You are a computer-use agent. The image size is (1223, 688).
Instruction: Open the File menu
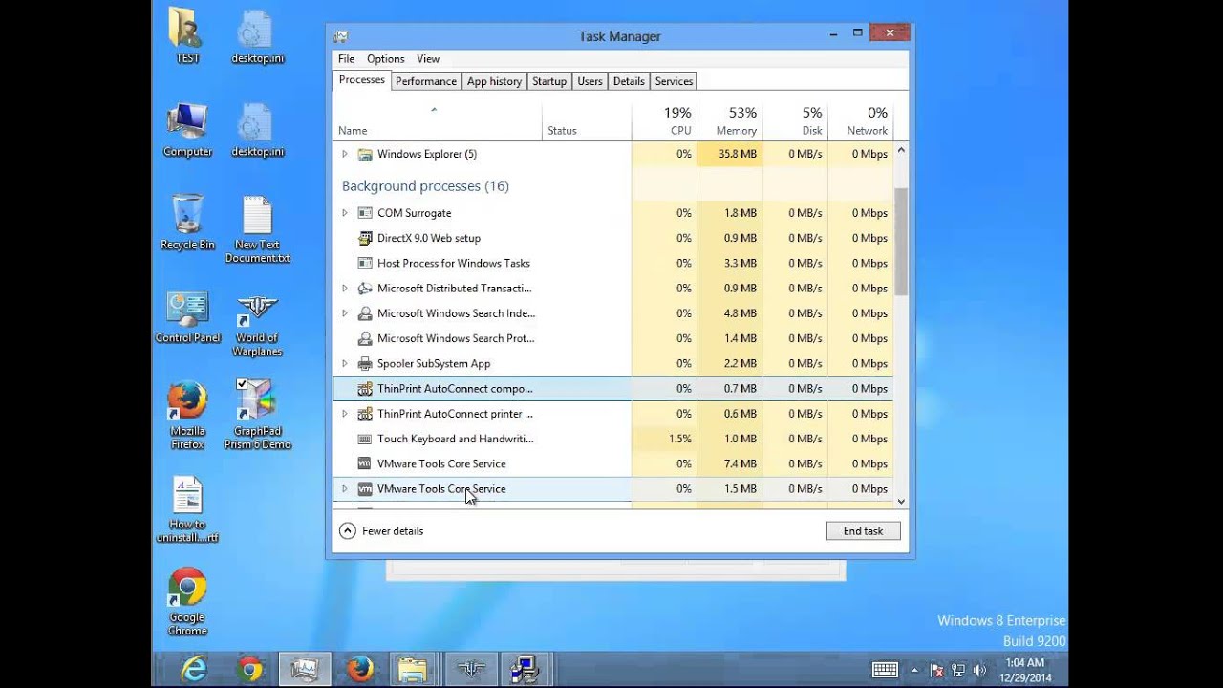[346, 59]
